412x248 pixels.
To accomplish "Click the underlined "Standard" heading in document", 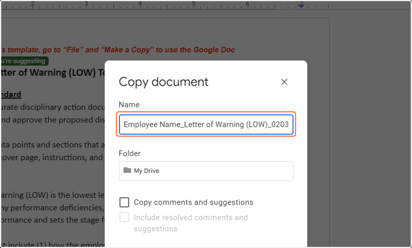I will tap(11, 94).
